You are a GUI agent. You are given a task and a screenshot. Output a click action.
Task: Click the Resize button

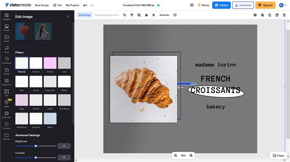(203, 5)
